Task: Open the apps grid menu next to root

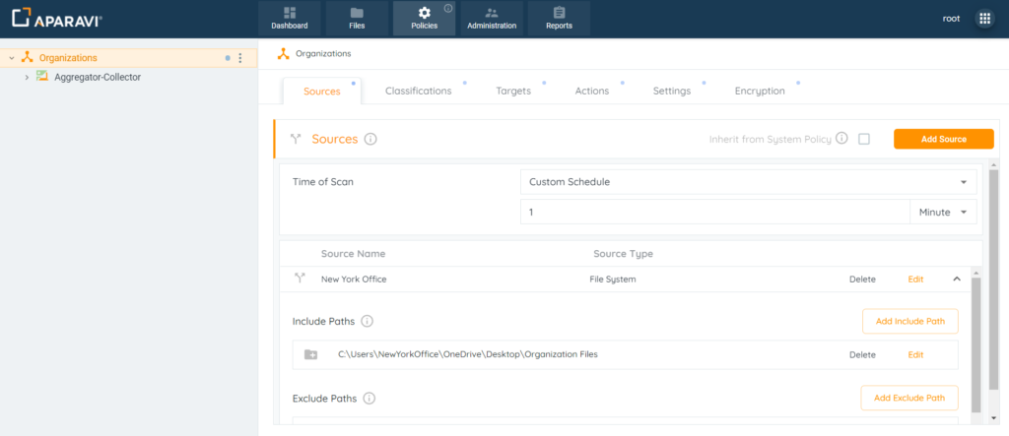Action: [984, 19]
